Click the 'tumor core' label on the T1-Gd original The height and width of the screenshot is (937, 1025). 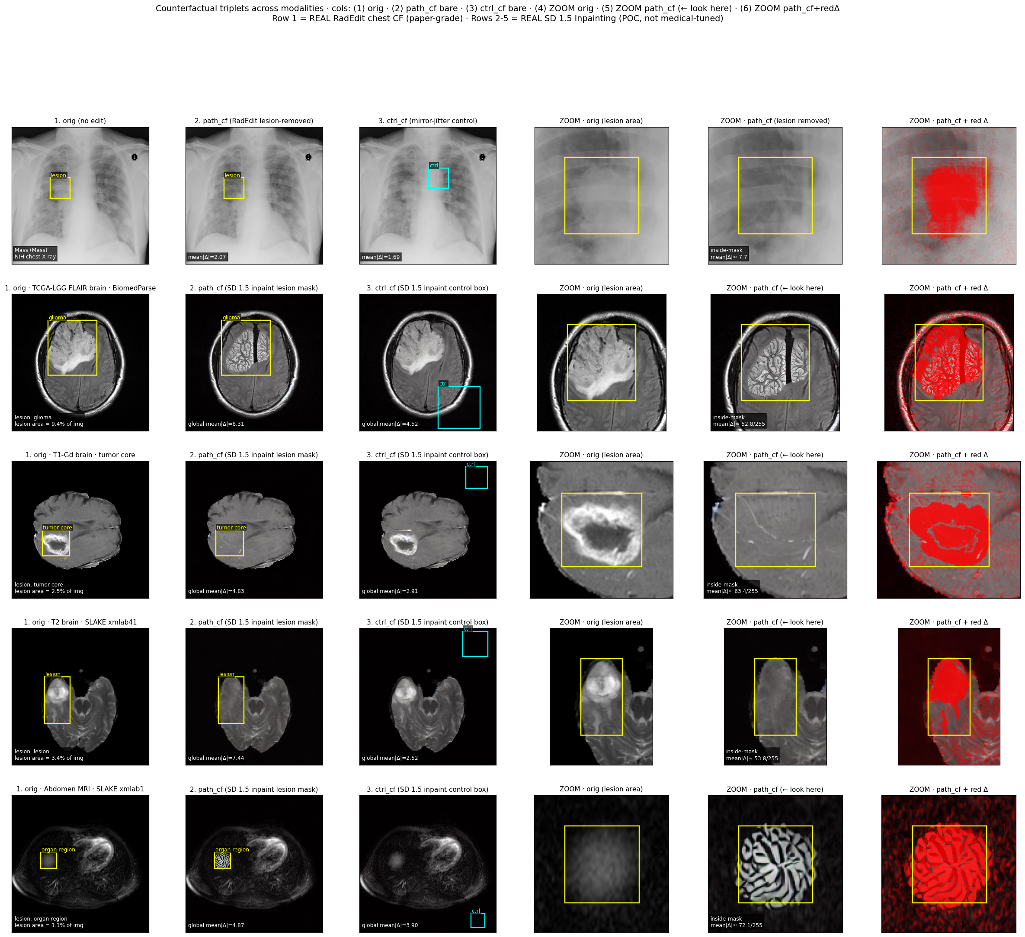[58, 527]
